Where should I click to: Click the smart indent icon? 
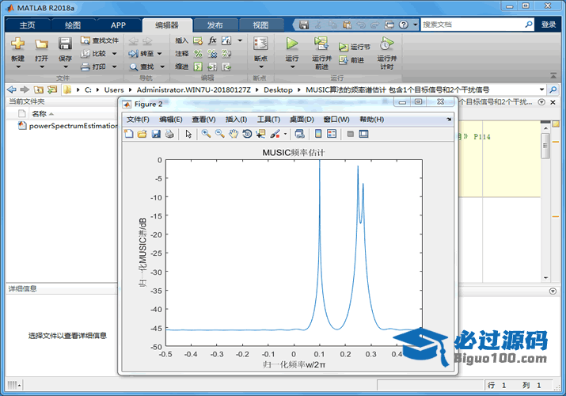click(198, 67)
